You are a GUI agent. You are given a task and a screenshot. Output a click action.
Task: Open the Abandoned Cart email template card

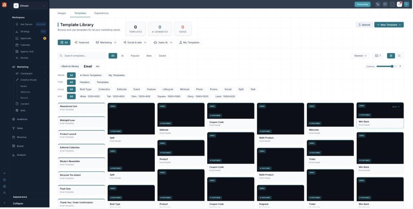pyautogui.click(x=81, y=107)
